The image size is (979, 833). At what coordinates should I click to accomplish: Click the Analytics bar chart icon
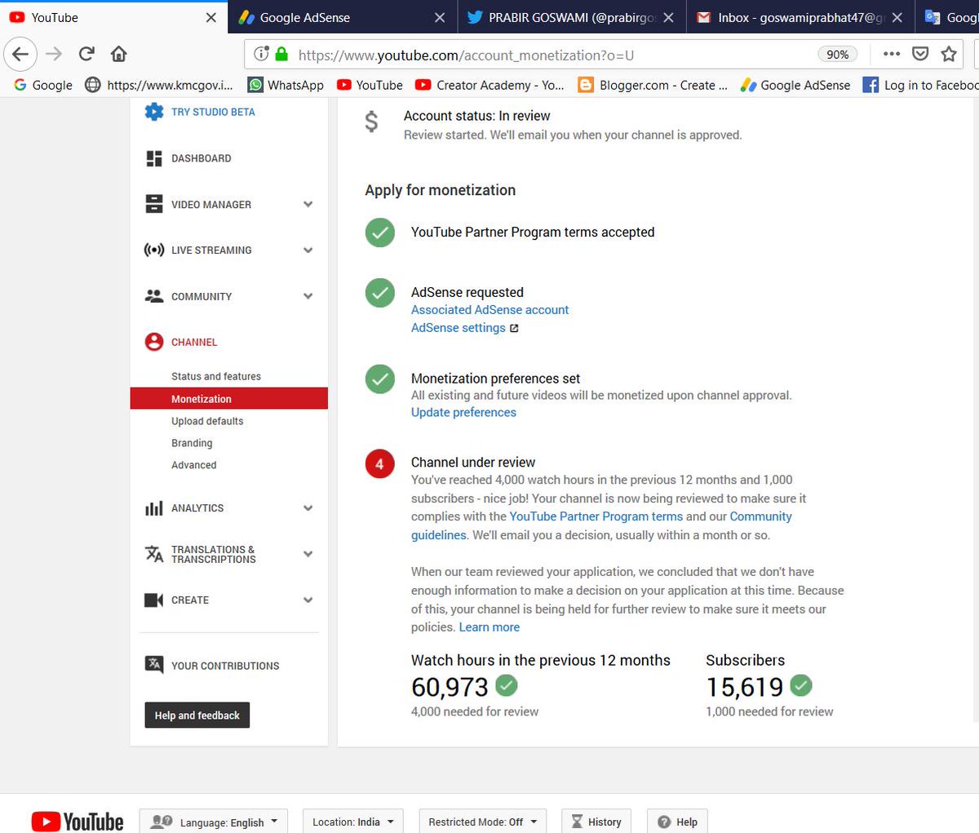(x=154, y=507)
